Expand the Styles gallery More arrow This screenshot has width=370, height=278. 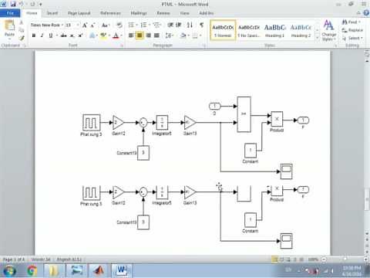click(x=317, y=38)
